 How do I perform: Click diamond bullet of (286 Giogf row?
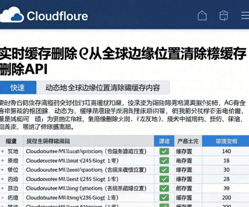pos(2,197)
